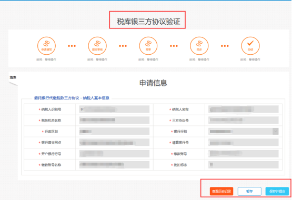Open the 预审 step circle
Image resolution: width=292 pixels, height=200 pixels.
[x=148, y=46]
